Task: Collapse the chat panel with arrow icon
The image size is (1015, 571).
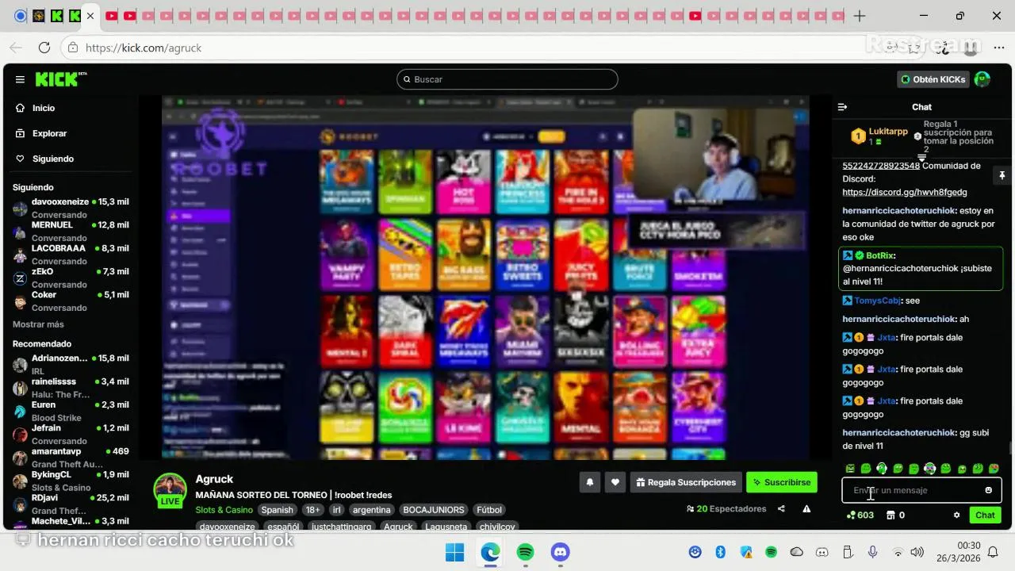Action: [843, 107]
